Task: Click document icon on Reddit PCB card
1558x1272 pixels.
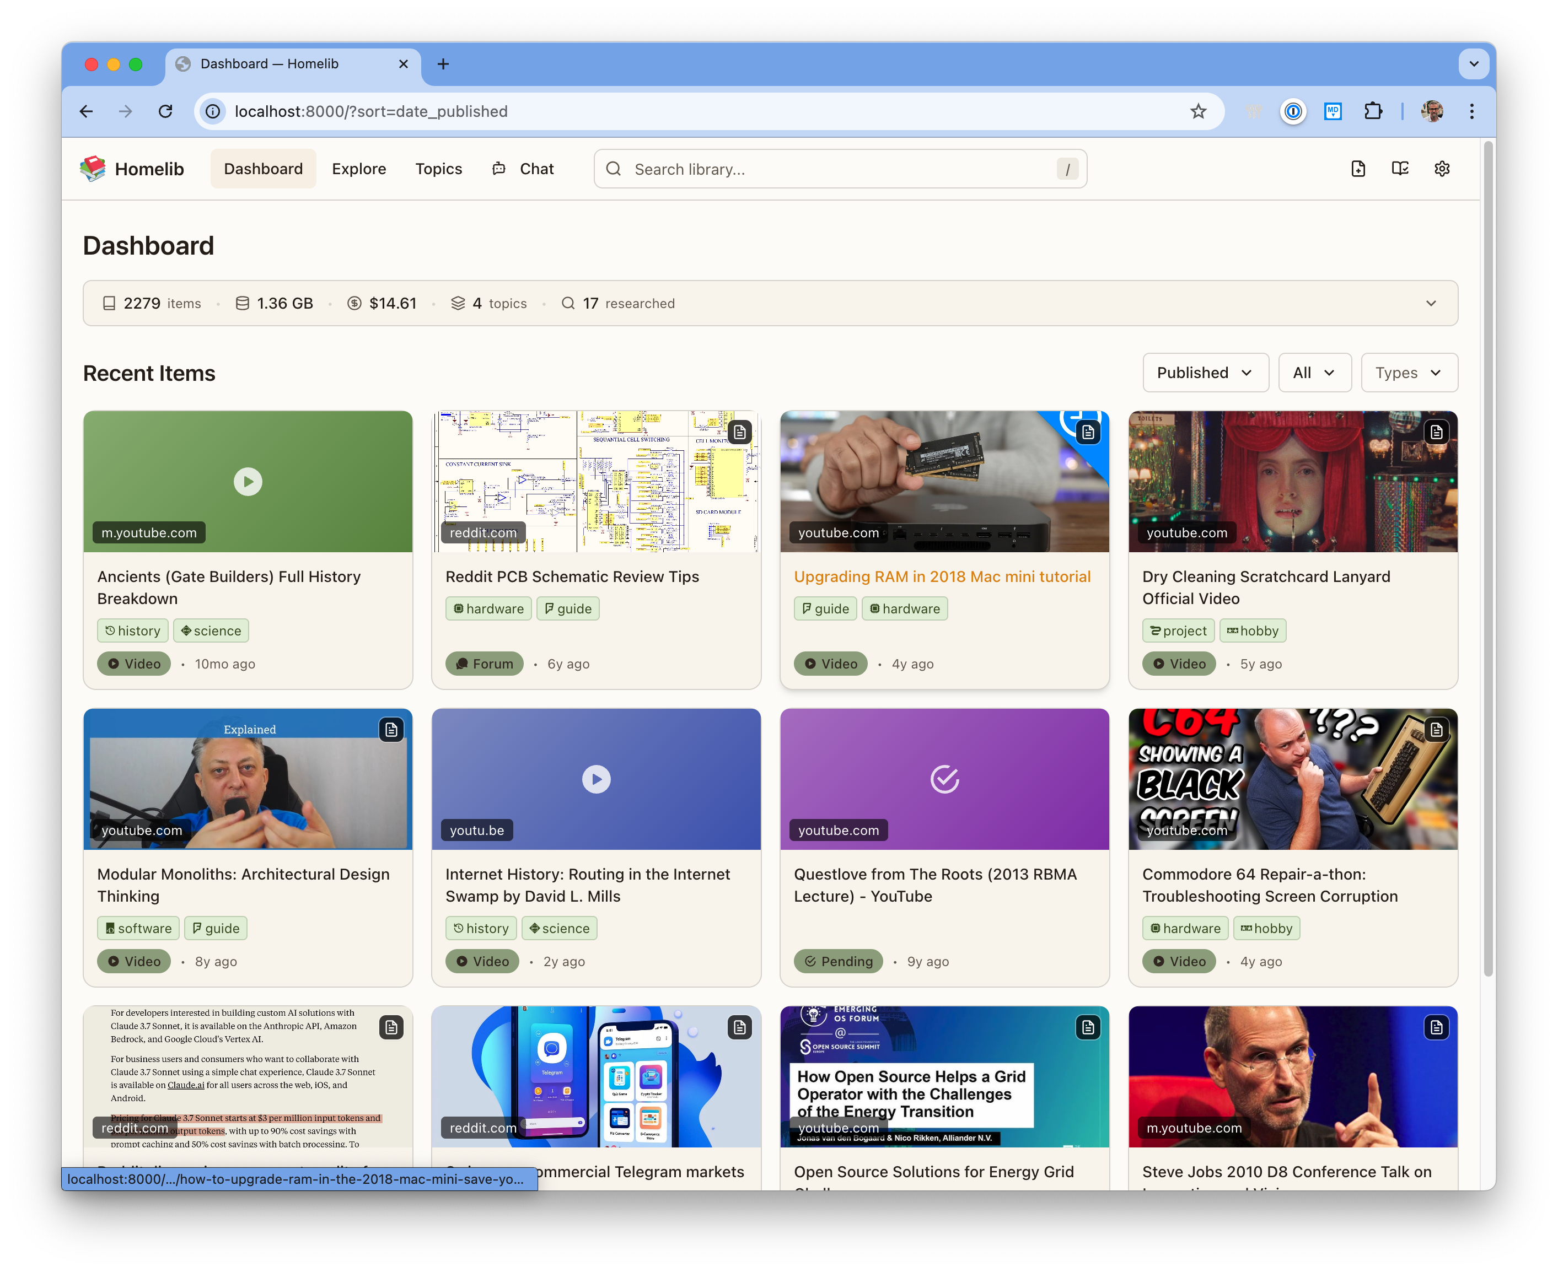Action: point(739,432)
